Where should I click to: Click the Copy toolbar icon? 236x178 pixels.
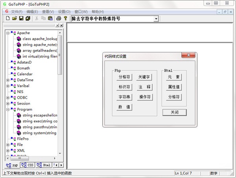click(x=43, y=18)
